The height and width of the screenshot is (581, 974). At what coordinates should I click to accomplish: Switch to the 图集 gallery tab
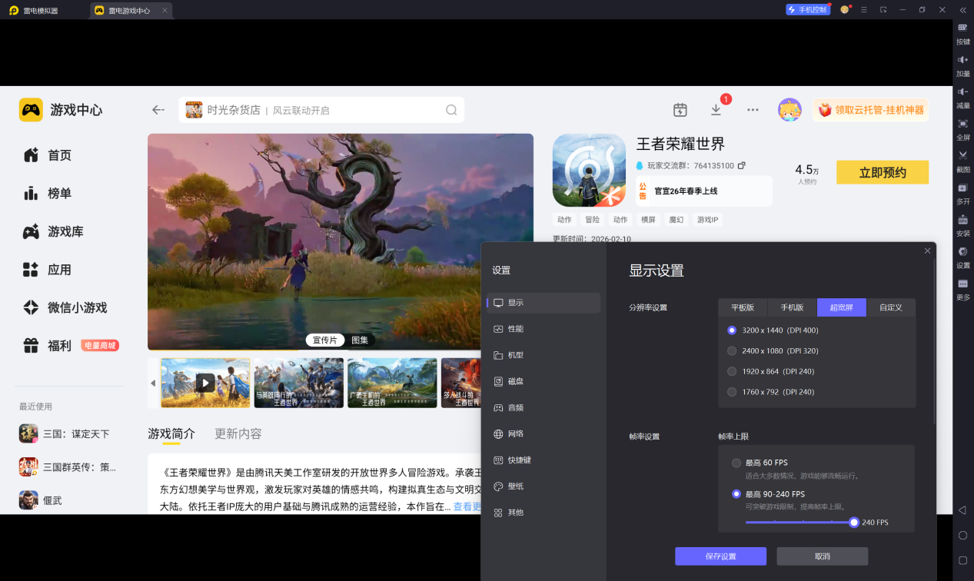(x=360, y=340)
